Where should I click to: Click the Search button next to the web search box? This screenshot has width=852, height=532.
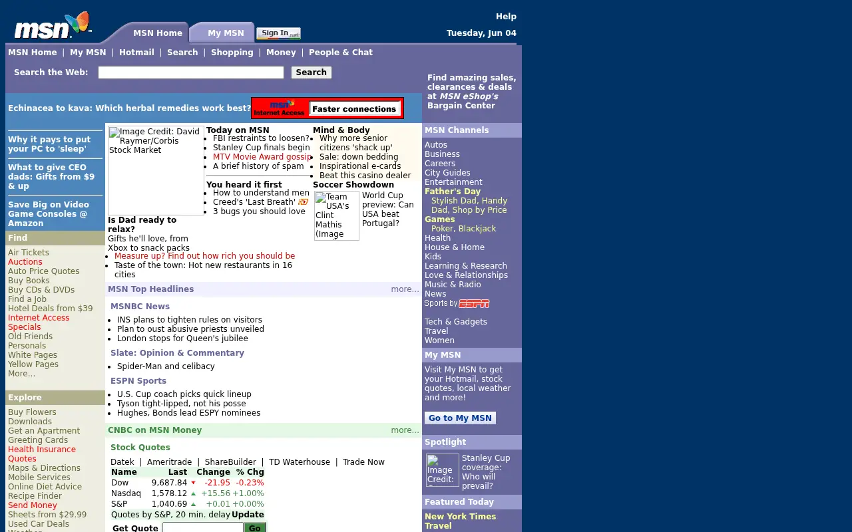tap(312, 72)
